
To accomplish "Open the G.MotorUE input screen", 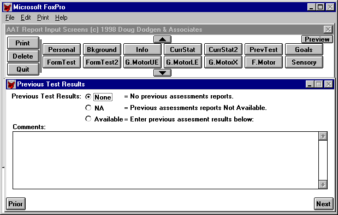I will pos(143,62).
